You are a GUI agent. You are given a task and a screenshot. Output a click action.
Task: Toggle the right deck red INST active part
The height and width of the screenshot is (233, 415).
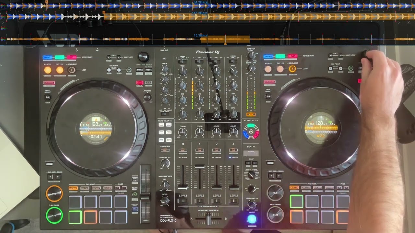point(292,56)
